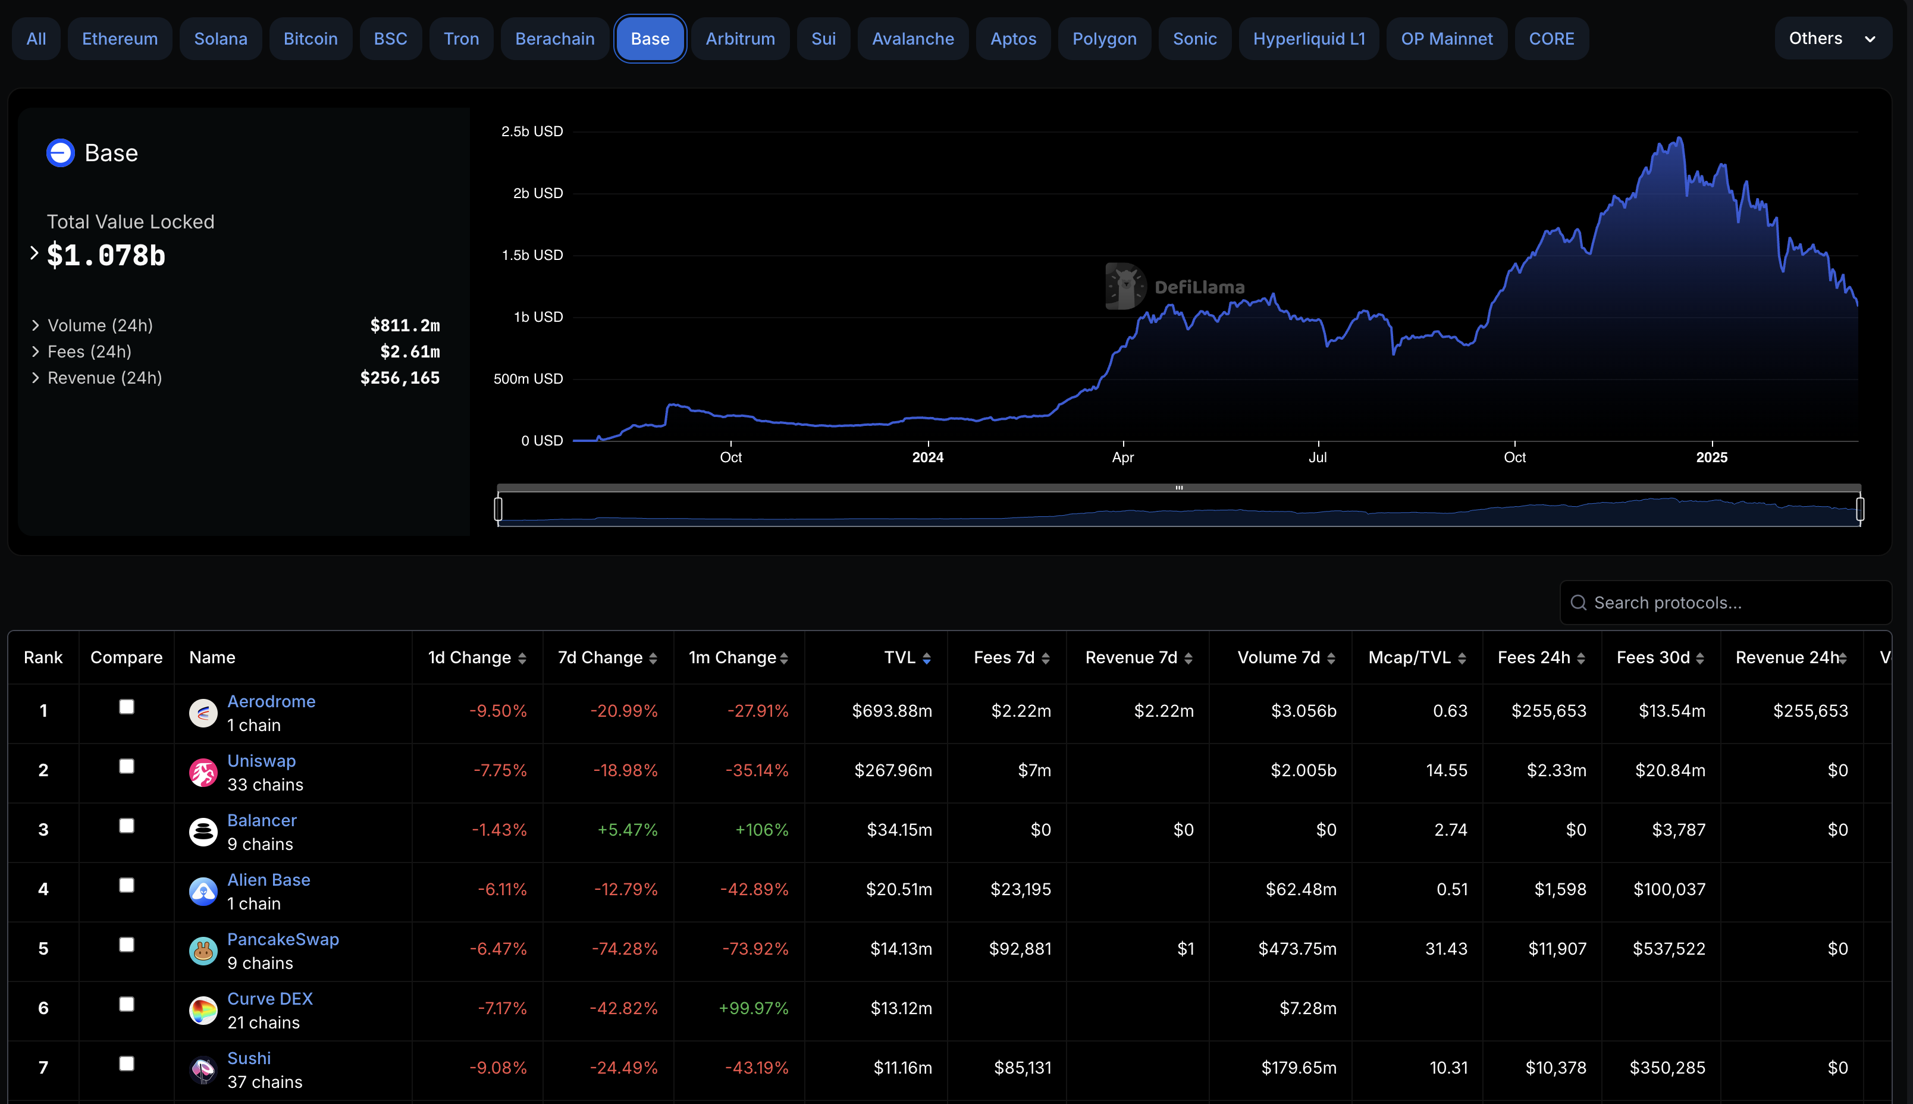Switch to the Arbitrum tab
The image size is (1913, 1104).
click(740, 39)
